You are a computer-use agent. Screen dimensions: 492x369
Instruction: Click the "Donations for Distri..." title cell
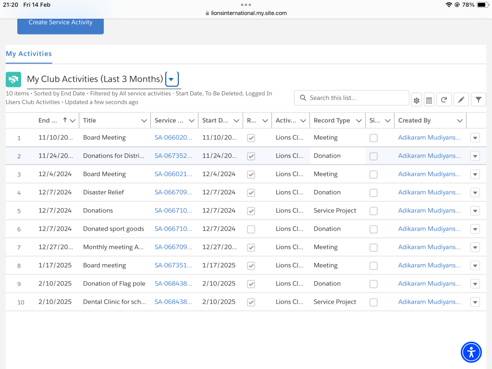(x=113, y=156)
